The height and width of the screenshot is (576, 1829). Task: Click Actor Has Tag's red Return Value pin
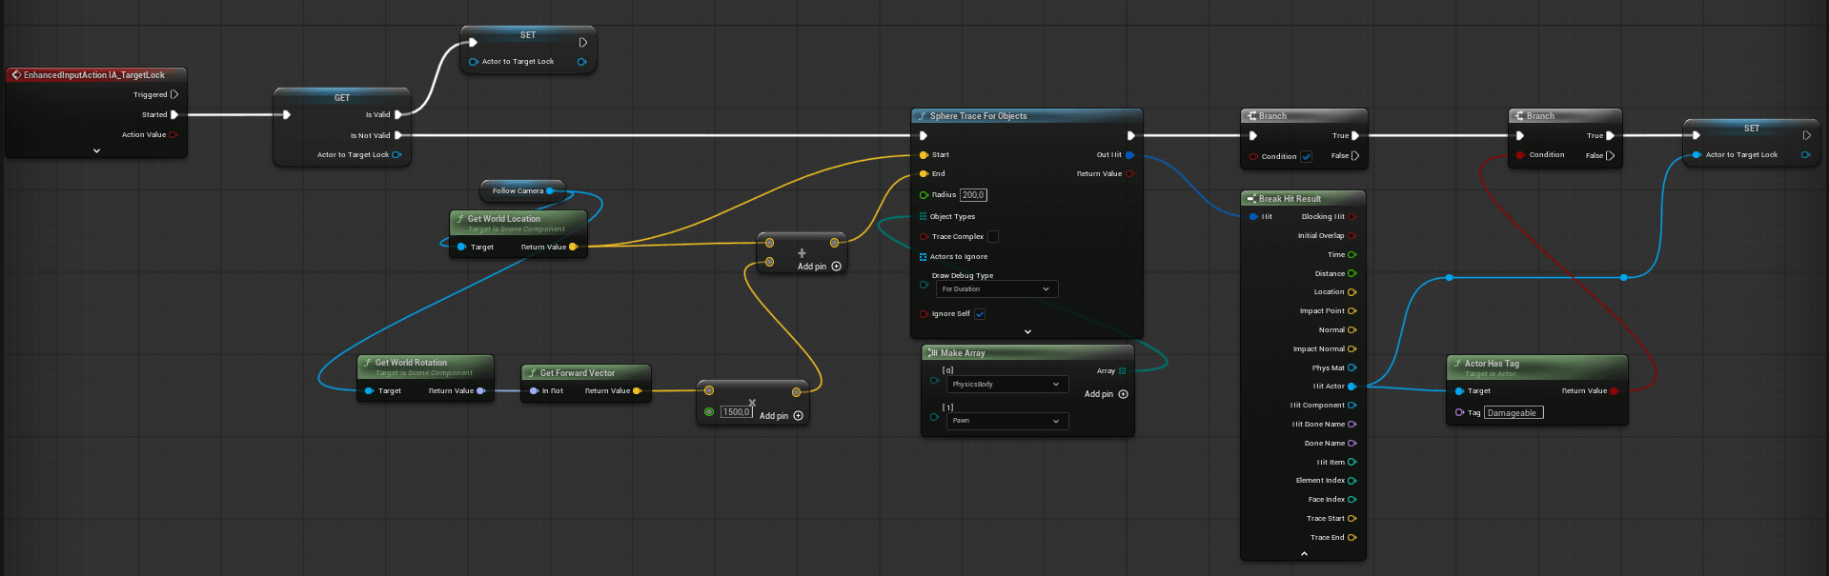[1614, 390]
